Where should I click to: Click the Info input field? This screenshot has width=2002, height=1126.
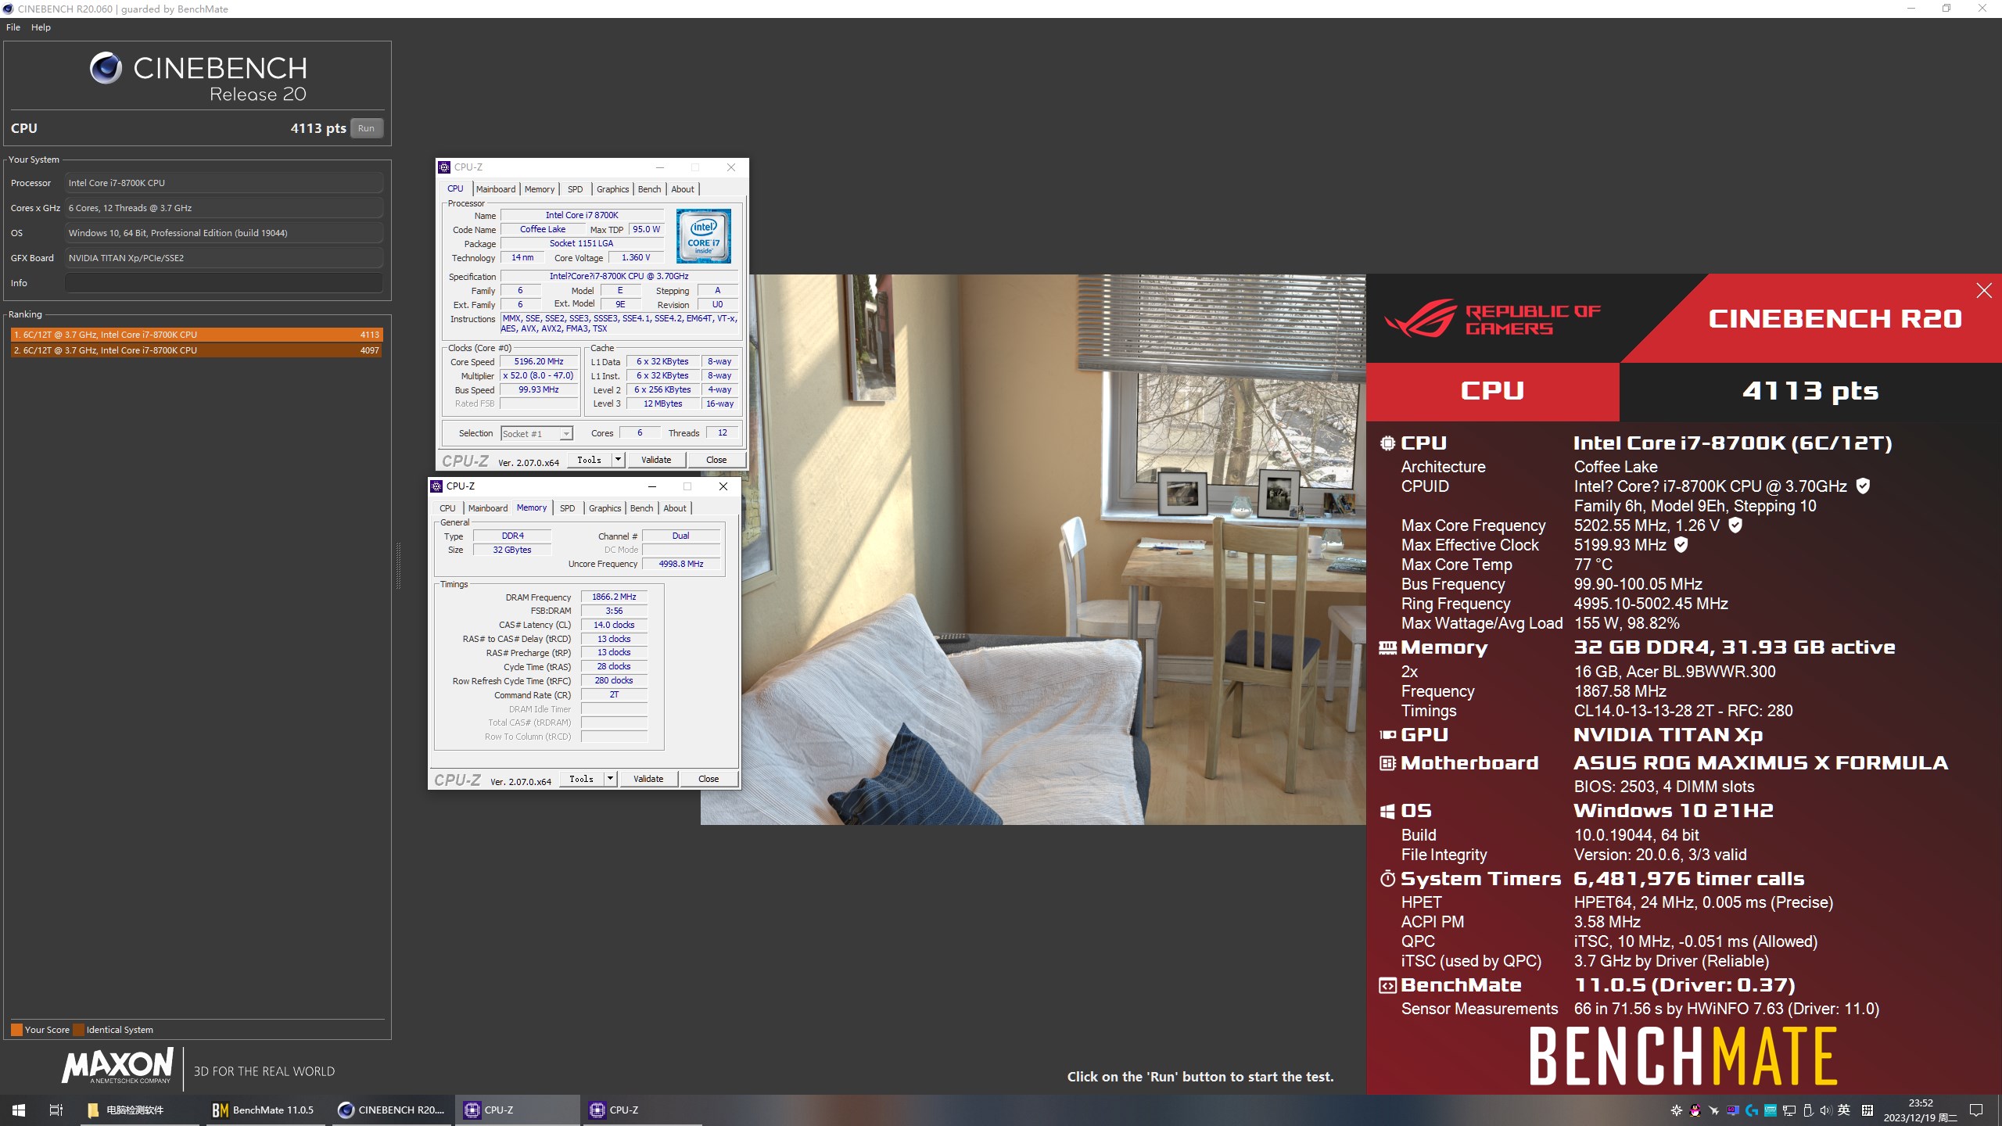click(x=224, y=283)
